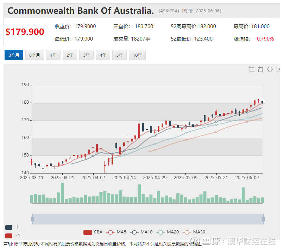The width and height of the screenshot is (284, 250).
Task: Click the 52周最高价:182.000 value
Action: [x=193, y=26]
